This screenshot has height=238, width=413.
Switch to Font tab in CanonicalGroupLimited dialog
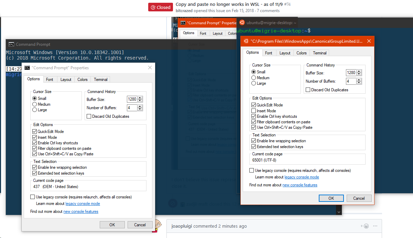pos(269,53)
